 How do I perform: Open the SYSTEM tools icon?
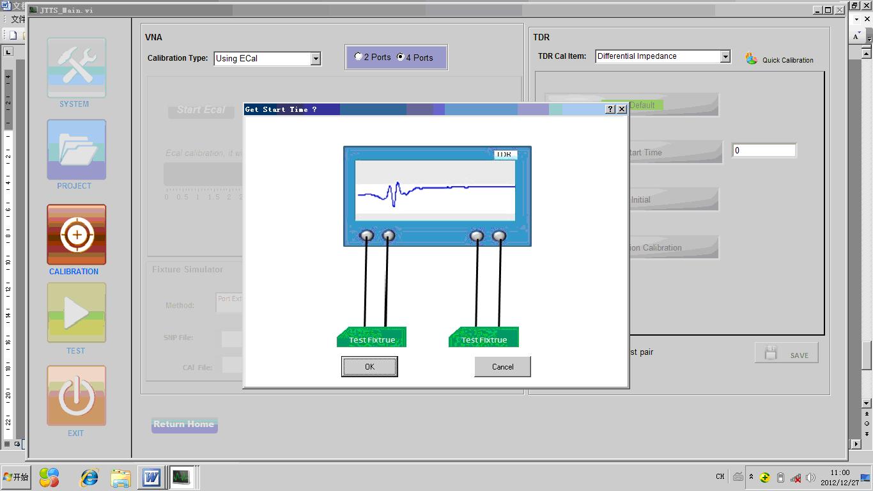[x=76, y=68]
